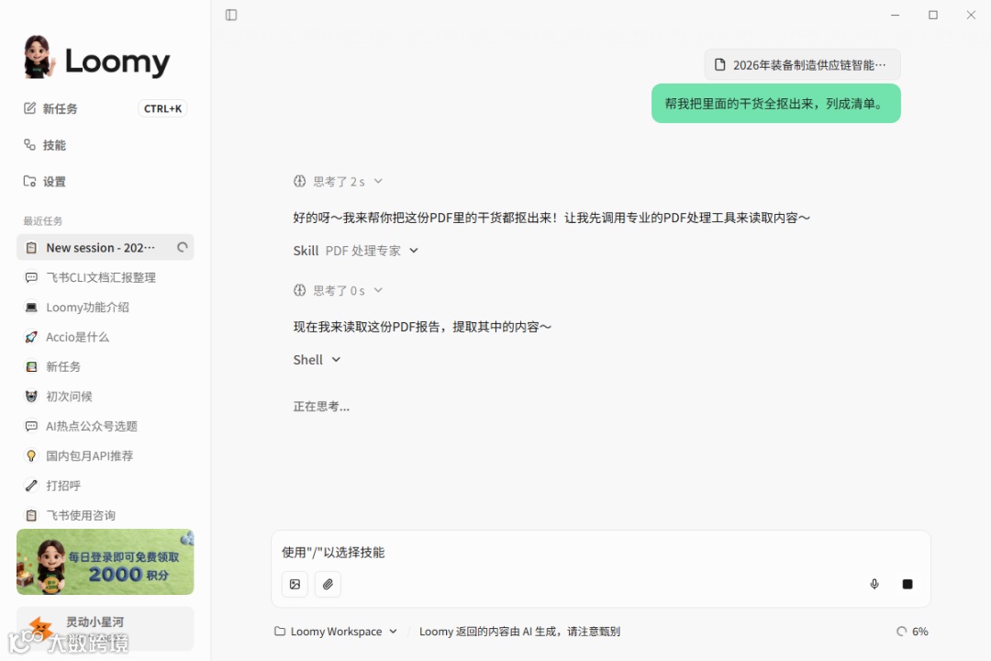
Task: Click the daily login 2000 积分 banner
Action: (x=105, y=562)
